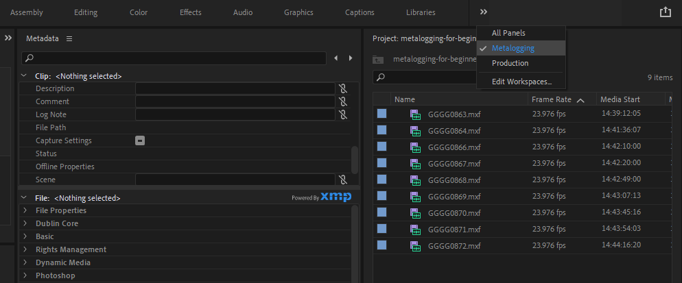Go to previous metadata search result arrow
682x283 pixels.
[336, 58]
